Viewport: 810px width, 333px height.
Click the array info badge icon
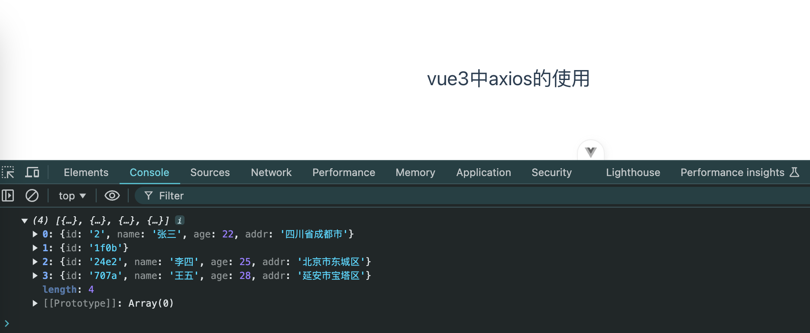pos(179,221)
